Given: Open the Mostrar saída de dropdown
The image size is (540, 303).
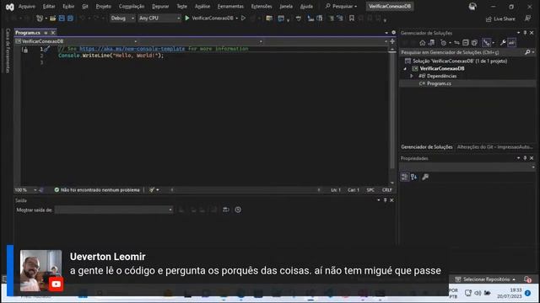Looking at the screenshot, I should click(114, 210).
